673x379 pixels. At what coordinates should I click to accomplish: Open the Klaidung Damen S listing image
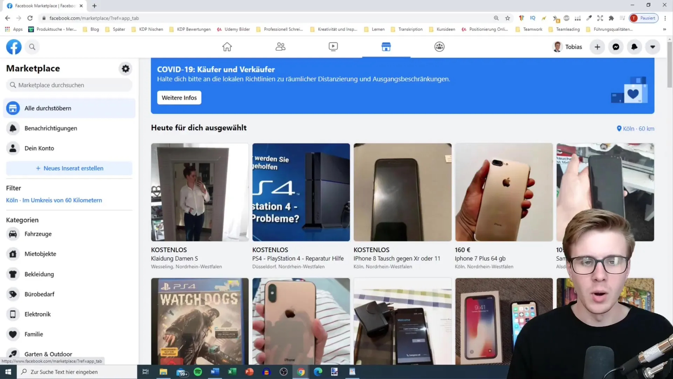click(x=200, y=192)
